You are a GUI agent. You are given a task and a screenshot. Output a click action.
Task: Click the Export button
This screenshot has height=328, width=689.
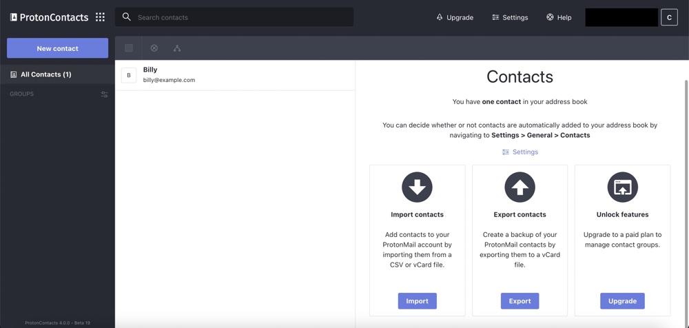(520, 301)
